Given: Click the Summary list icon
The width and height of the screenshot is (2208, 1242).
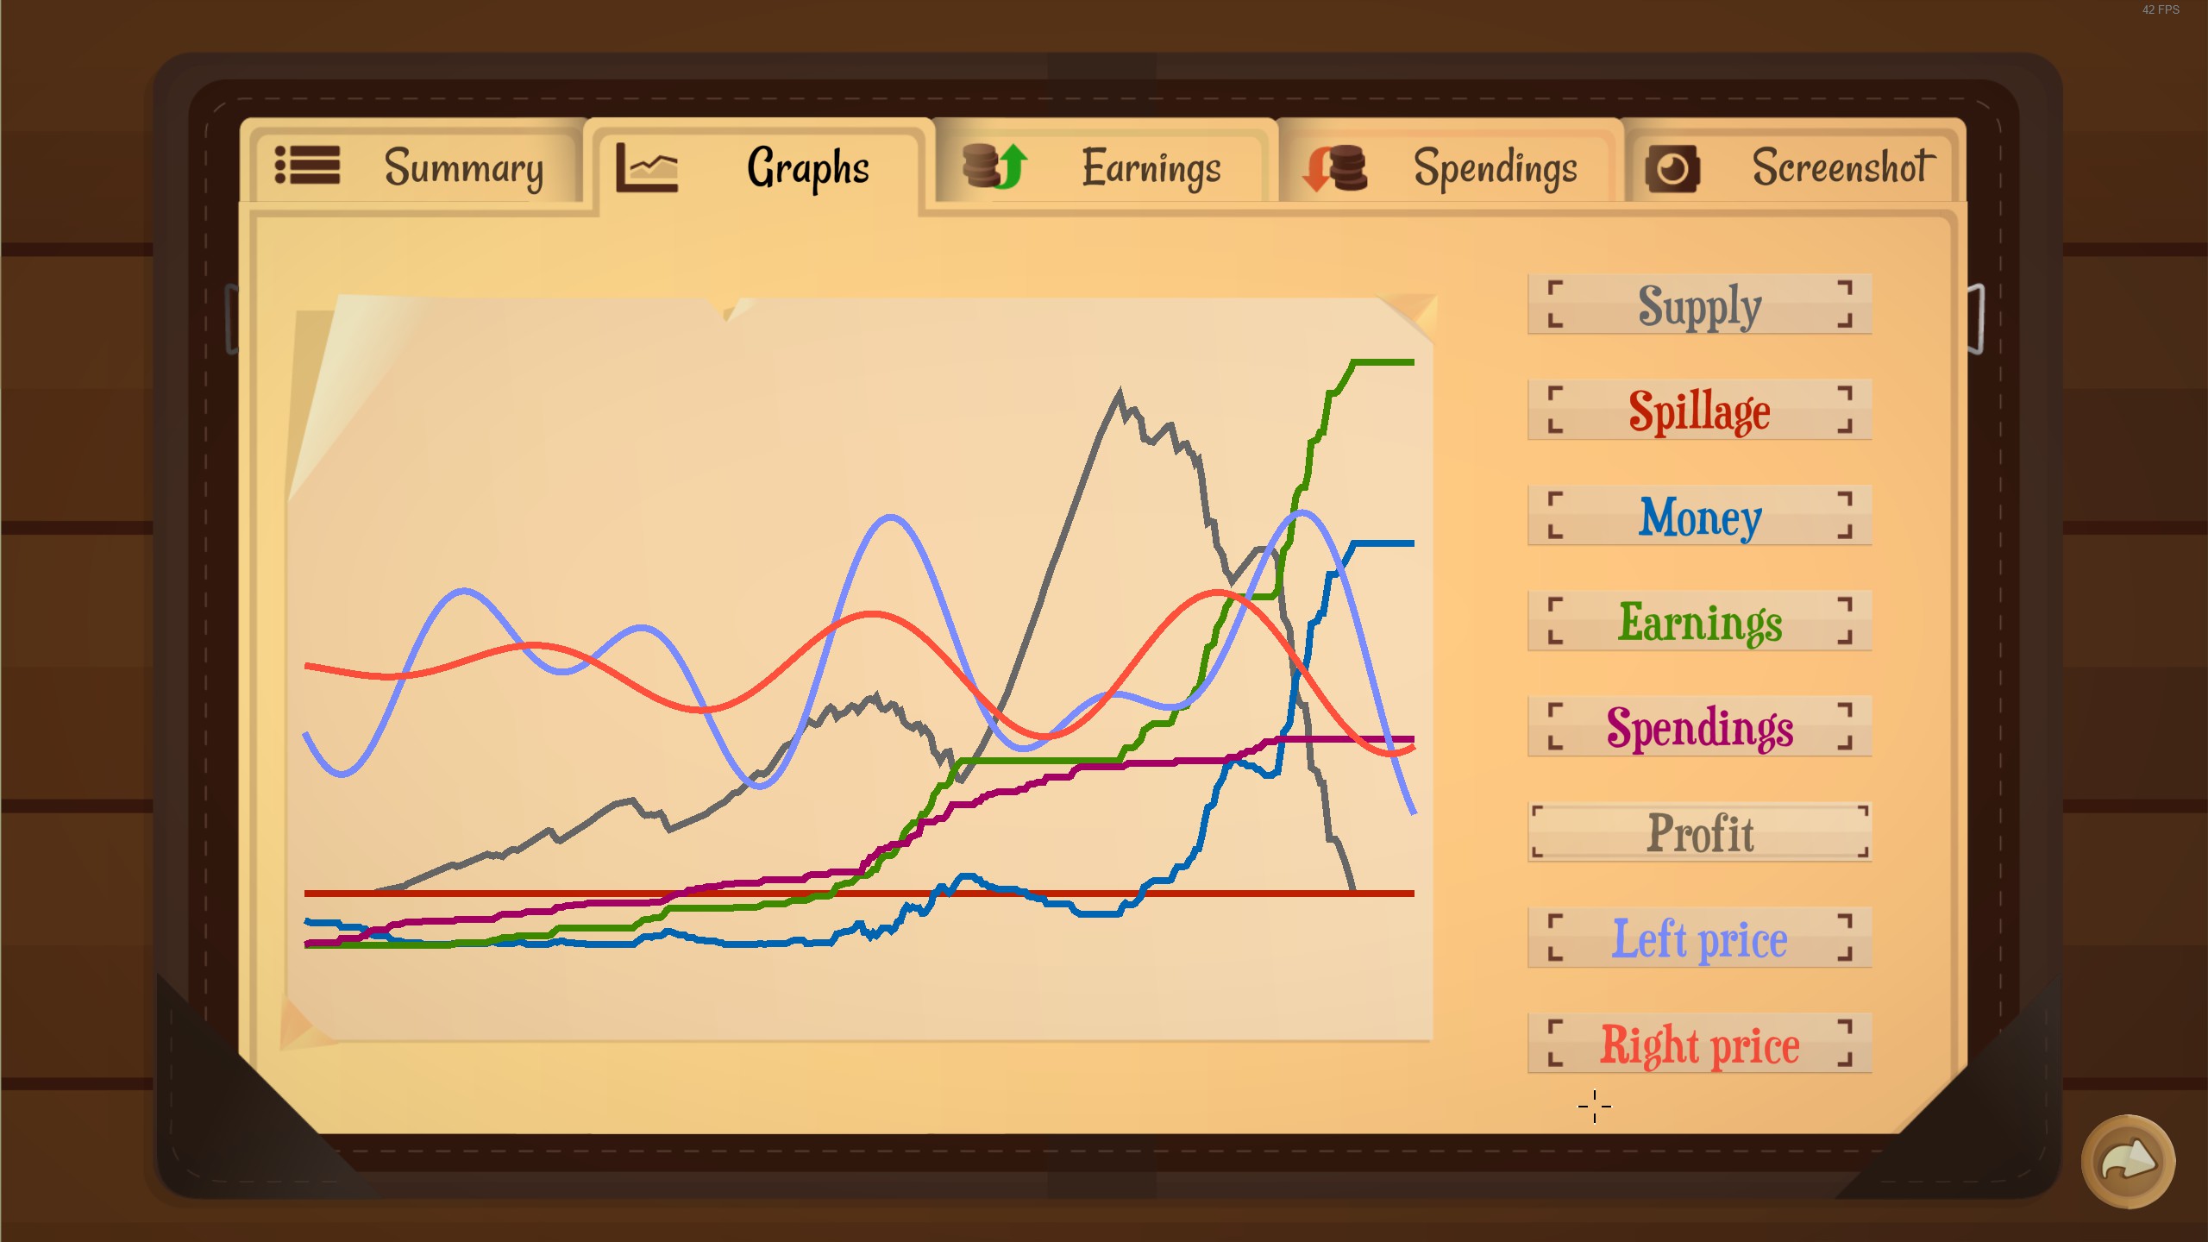Looking at the screenshot, I should 307,165.
